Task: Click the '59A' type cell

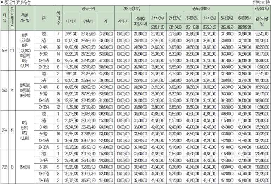Action: tap(4, 51)
